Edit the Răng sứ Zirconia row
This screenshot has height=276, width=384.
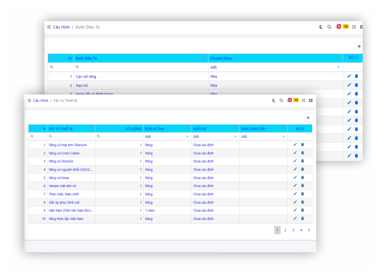295,161
